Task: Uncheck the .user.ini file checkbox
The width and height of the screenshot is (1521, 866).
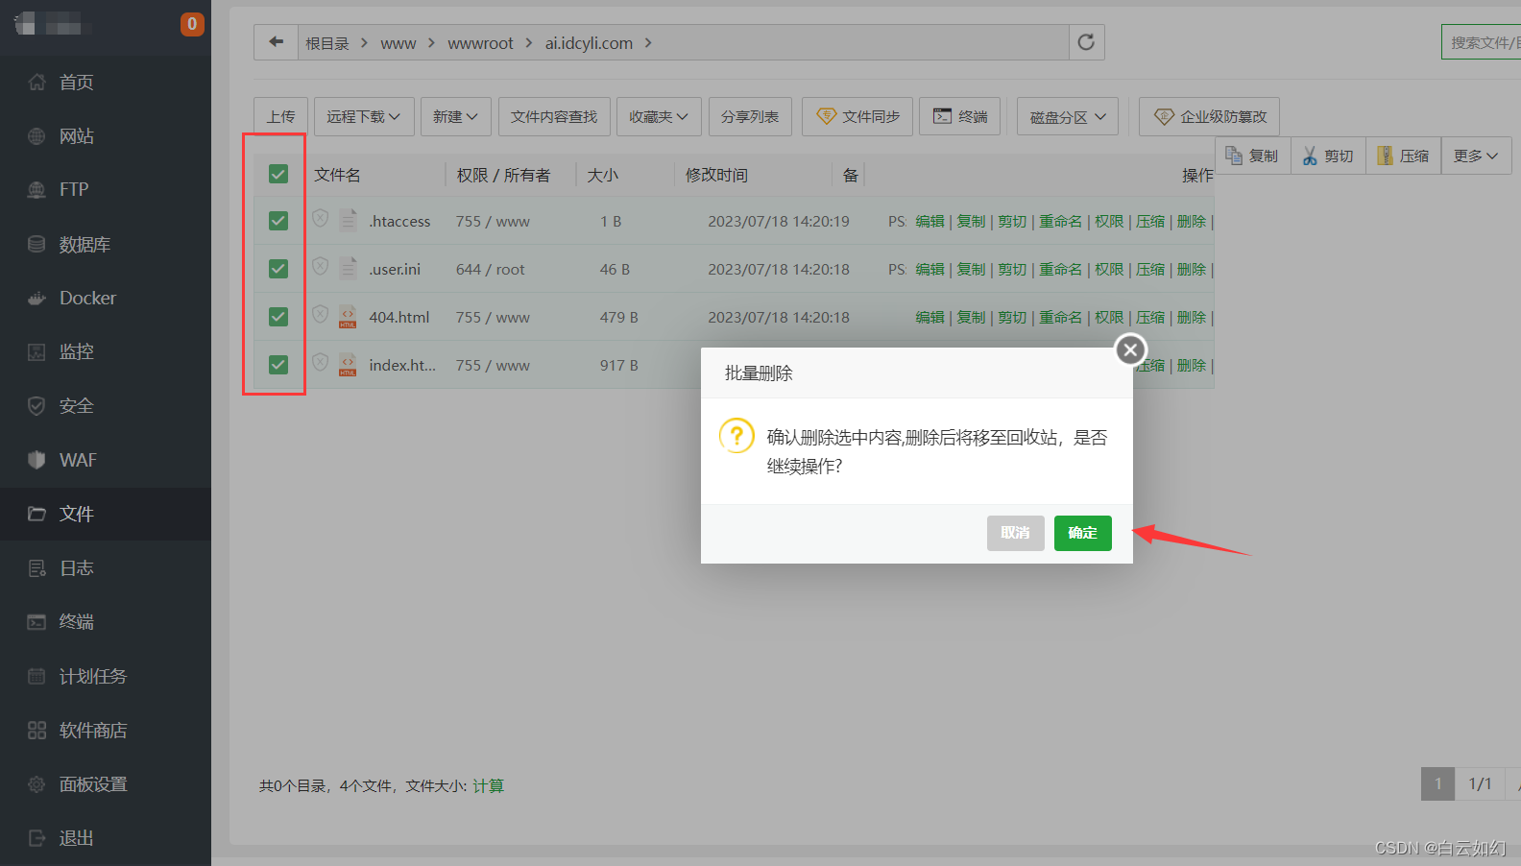Action: tap(278, 269)
